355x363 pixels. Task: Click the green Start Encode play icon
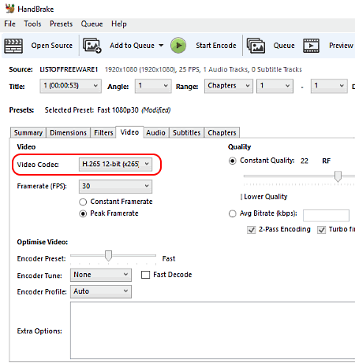(178, 46)
